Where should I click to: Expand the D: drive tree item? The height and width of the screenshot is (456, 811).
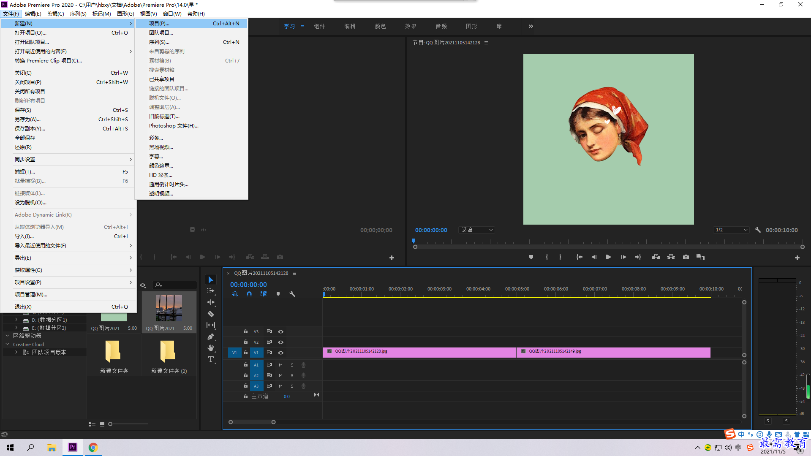pyautogui.click(x=16, y=320)
